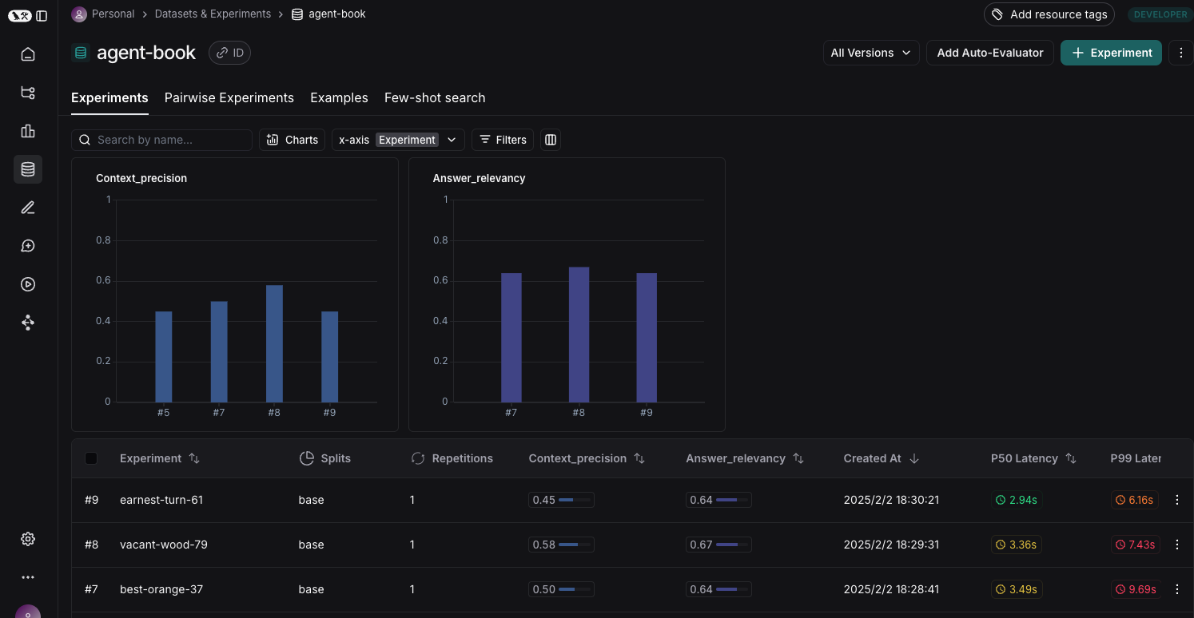Copy the dataset ID button
The width and height of the screenshot is (1194, 618).
[229, 53]
